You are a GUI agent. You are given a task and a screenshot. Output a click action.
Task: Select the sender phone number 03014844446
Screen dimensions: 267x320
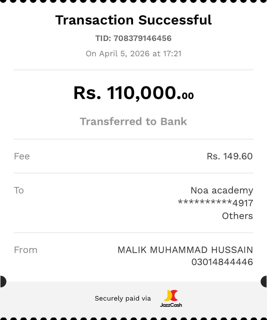pos(222,262)
